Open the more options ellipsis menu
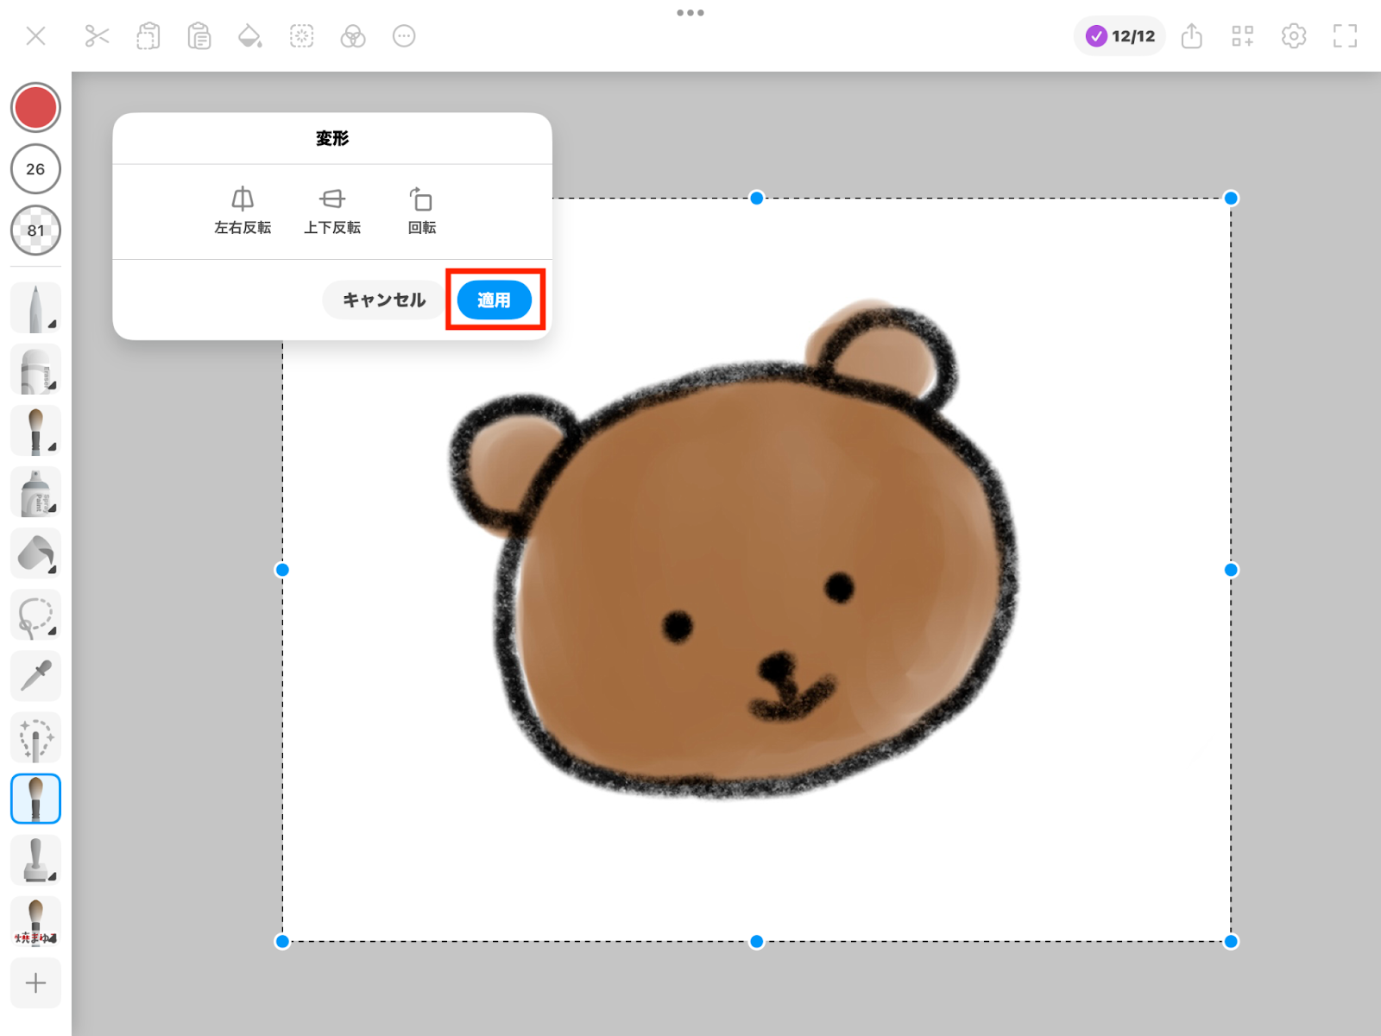The height and width of the screenshot is (1036, 1381). coord(404,36)
